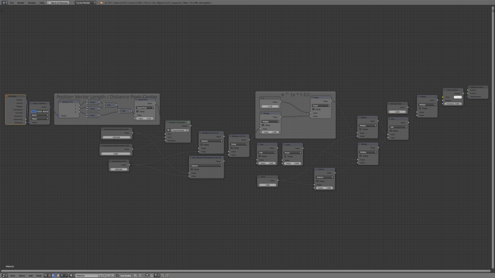Enable Clamp on Altitude of P node
Viewport: 495px width, 278px height.
tap(202, 145)
